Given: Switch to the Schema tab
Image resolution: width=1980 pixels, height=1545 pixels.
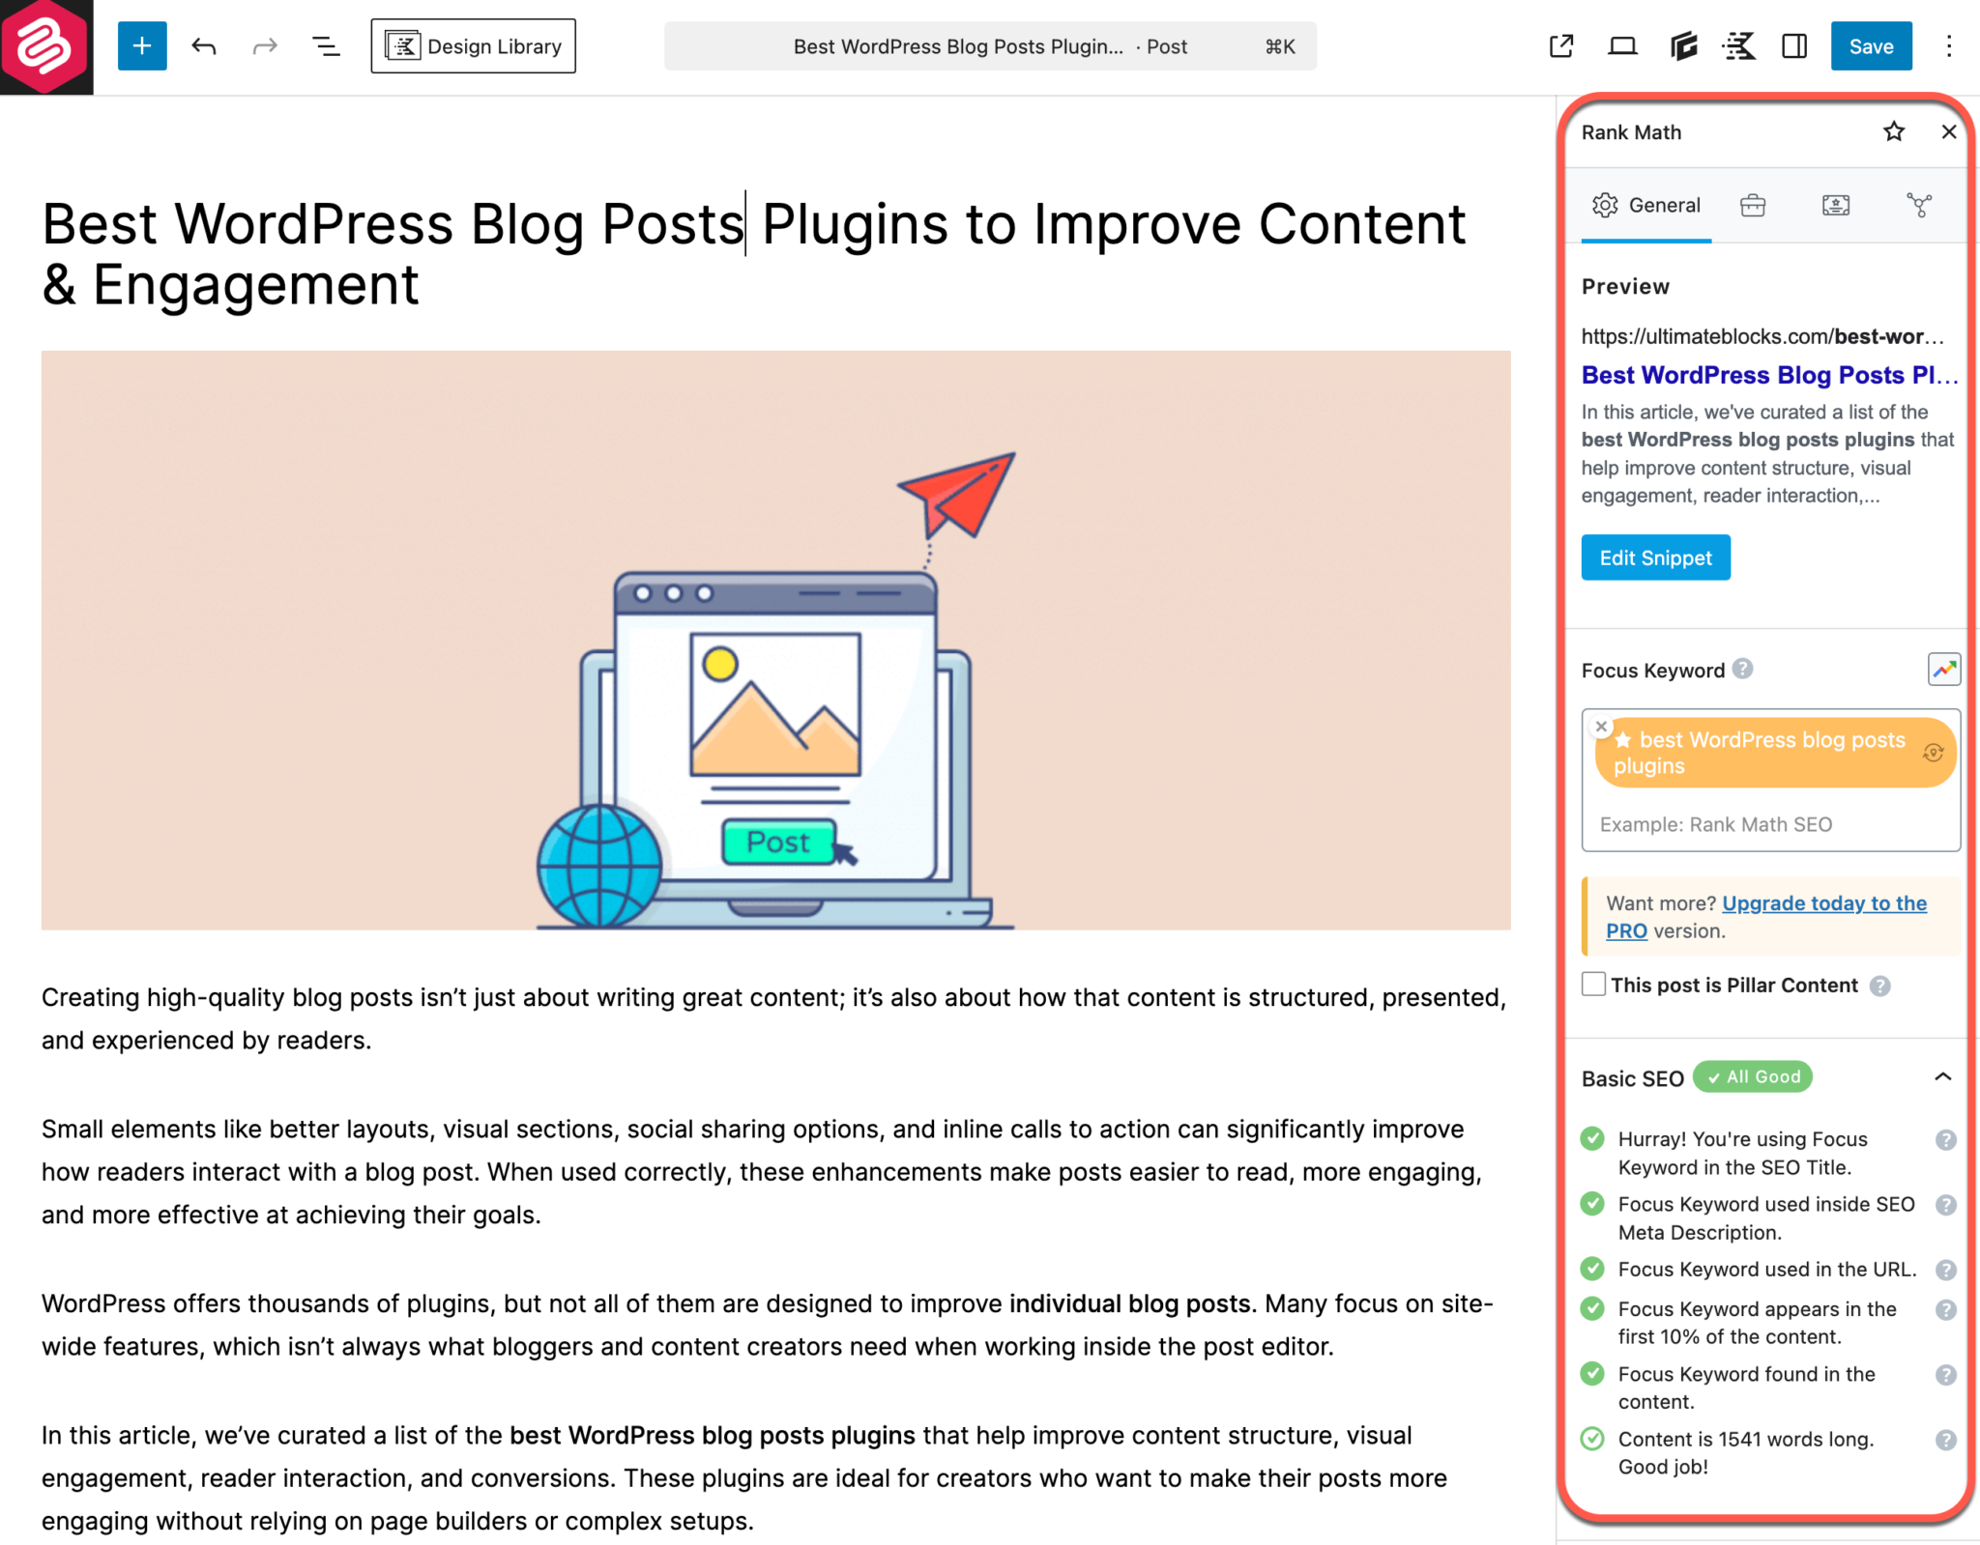Looking at the screenshot, I should point(1836,205).
